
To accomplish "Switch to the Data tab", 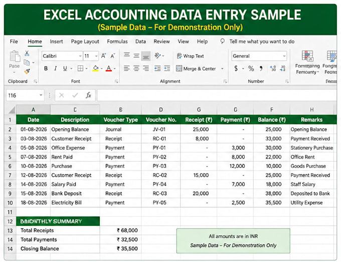I will [140, 41].
